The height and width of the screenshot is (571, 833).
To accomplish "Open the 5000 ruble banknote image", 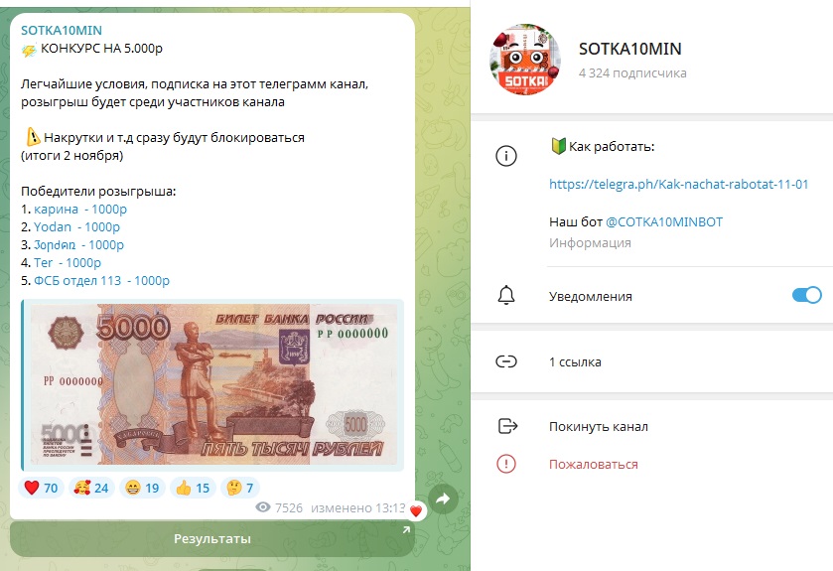I will pos(212,385).
